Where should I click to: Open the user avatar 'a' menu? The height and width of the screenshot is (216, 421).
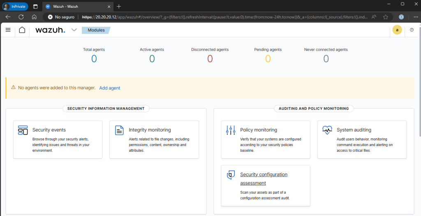tap(397, 30)
